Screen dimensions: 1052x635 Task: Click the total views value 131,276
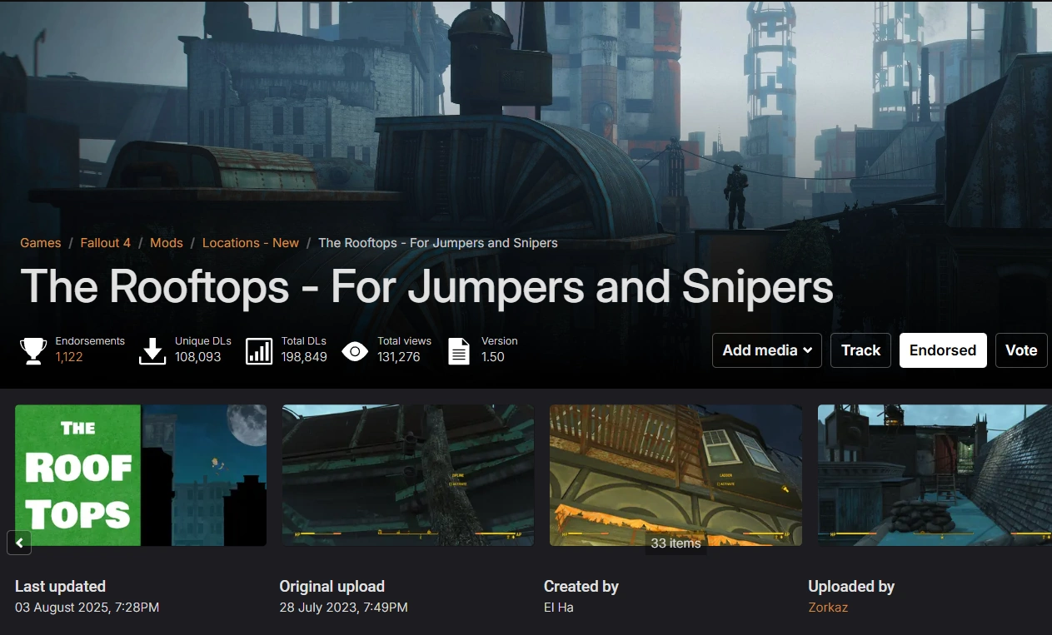pyautogui.click(x=399, y=357)
